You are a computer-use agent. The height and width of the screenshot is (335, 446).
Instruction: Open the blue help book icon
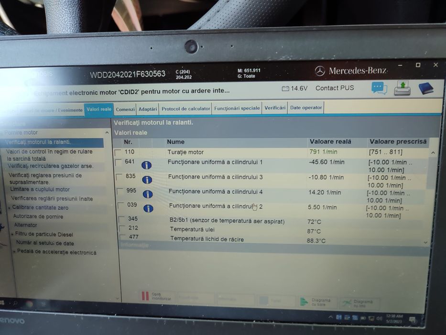pos(426,89)
